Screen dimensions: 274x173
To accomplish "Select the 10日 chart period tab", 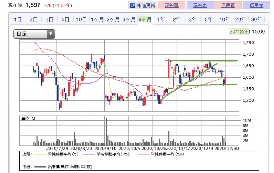I will point(82,19).
